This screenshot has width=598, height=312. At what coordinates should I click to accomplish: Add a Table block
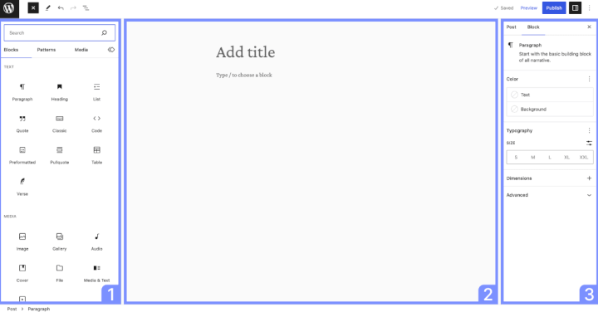(97, 155)
